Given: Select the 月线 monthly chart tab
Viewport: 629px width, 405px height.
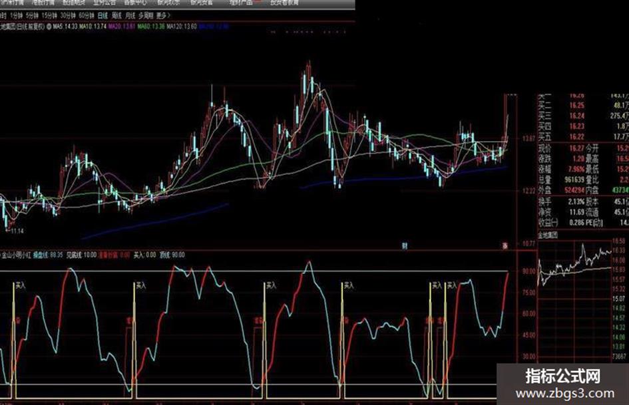Looking at the screenshot, I should pos(130,16).
